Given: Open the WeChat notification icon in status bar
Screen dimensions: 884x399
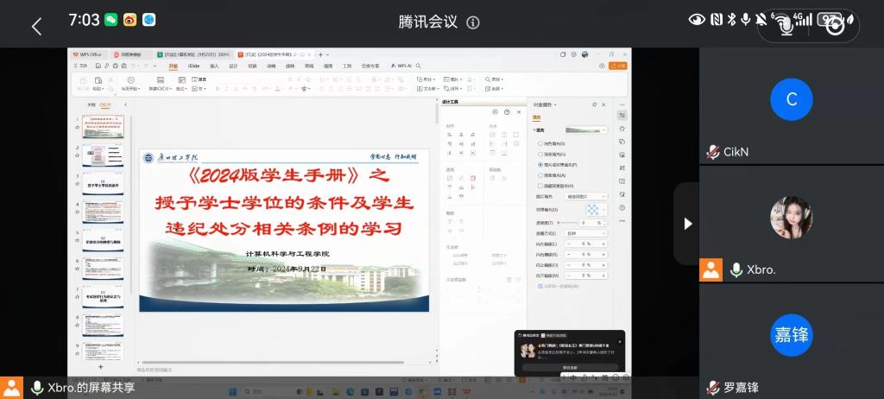Looking at the screenshot, I should coord(110,20).
